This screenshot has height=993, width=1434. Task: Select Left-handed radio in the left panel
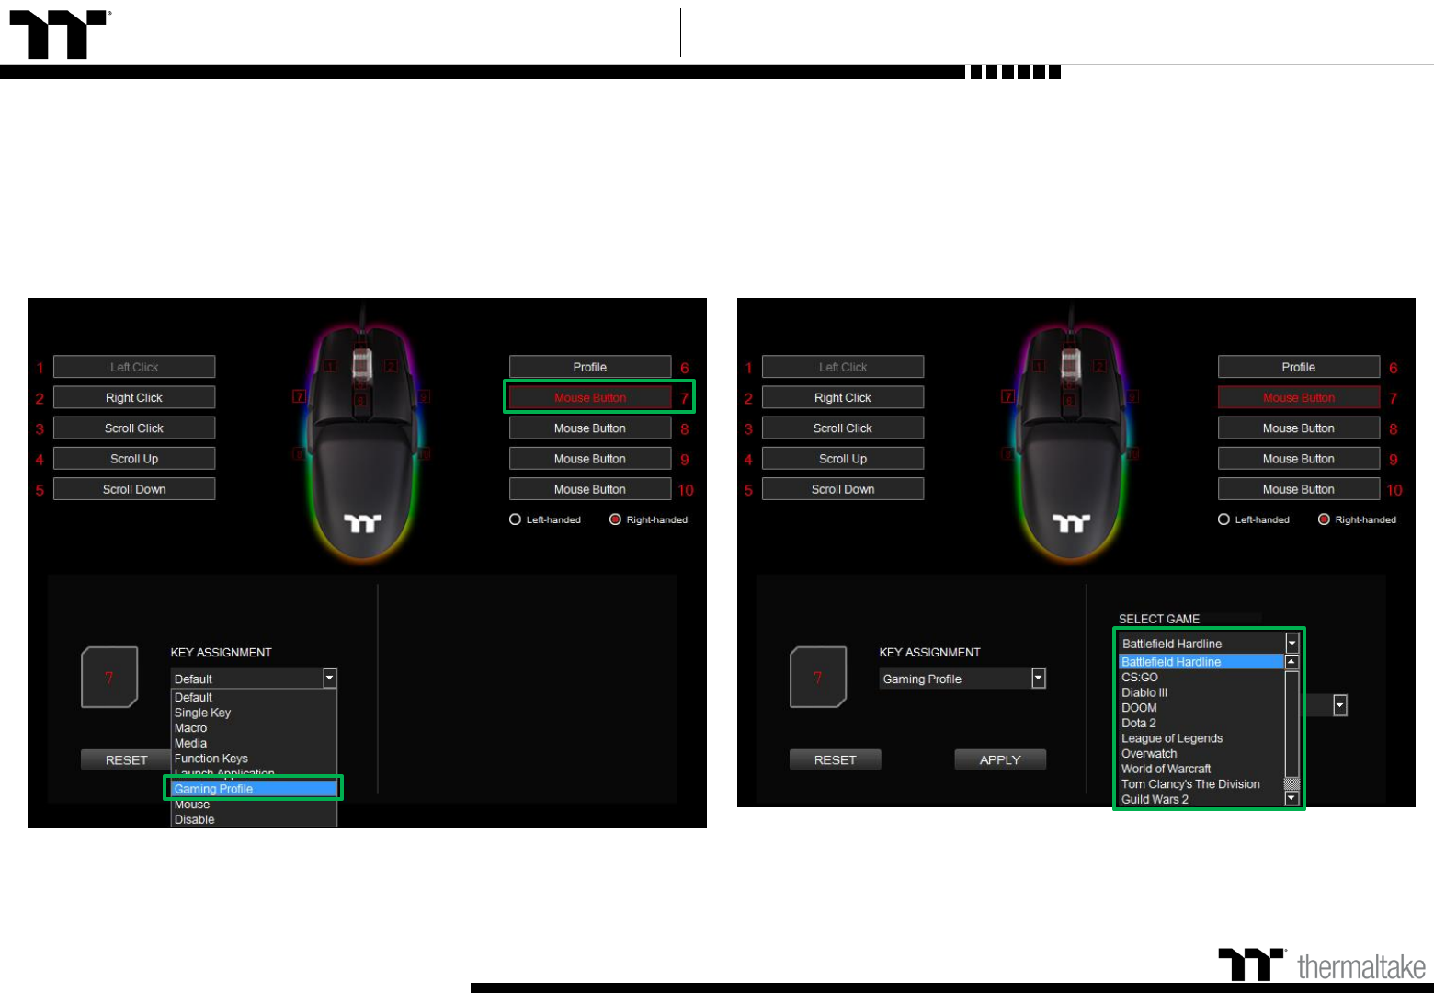click(x=516, y=519)
